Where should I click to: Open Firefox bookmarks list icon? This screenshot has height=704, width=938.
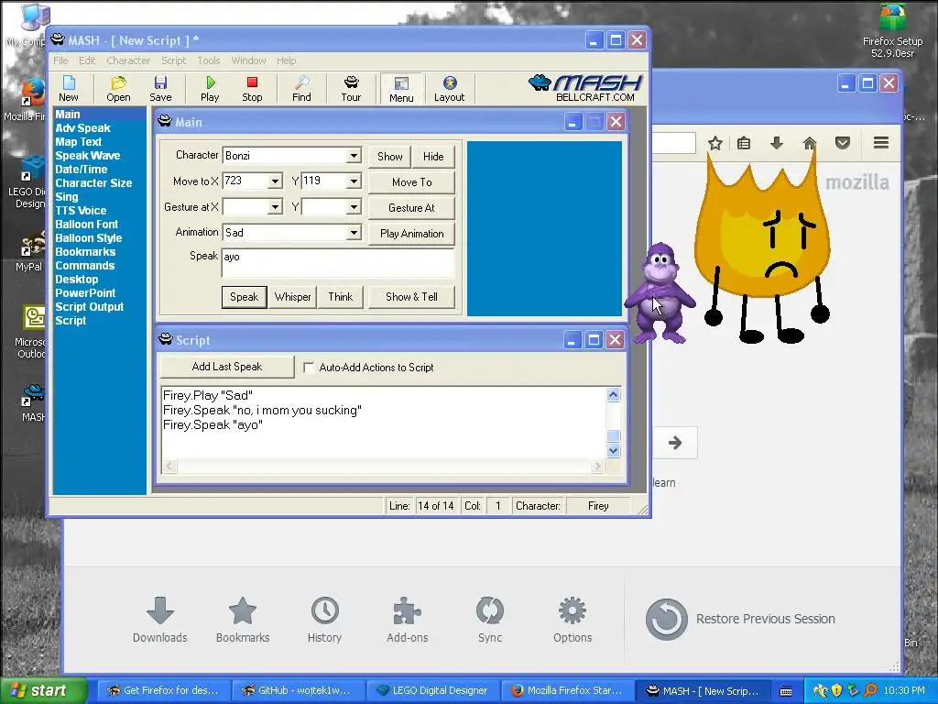pos(744,143)
